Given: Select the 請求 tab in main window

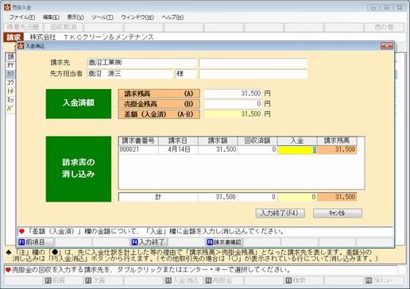Looking at the screenshot, I should 14,37.
